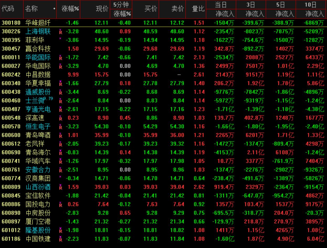Viewport: 327px width, 248px height.
Task: Click 通威股份 daily inflow -9776万
Action: pyautogui.click(x=224, y=92)
